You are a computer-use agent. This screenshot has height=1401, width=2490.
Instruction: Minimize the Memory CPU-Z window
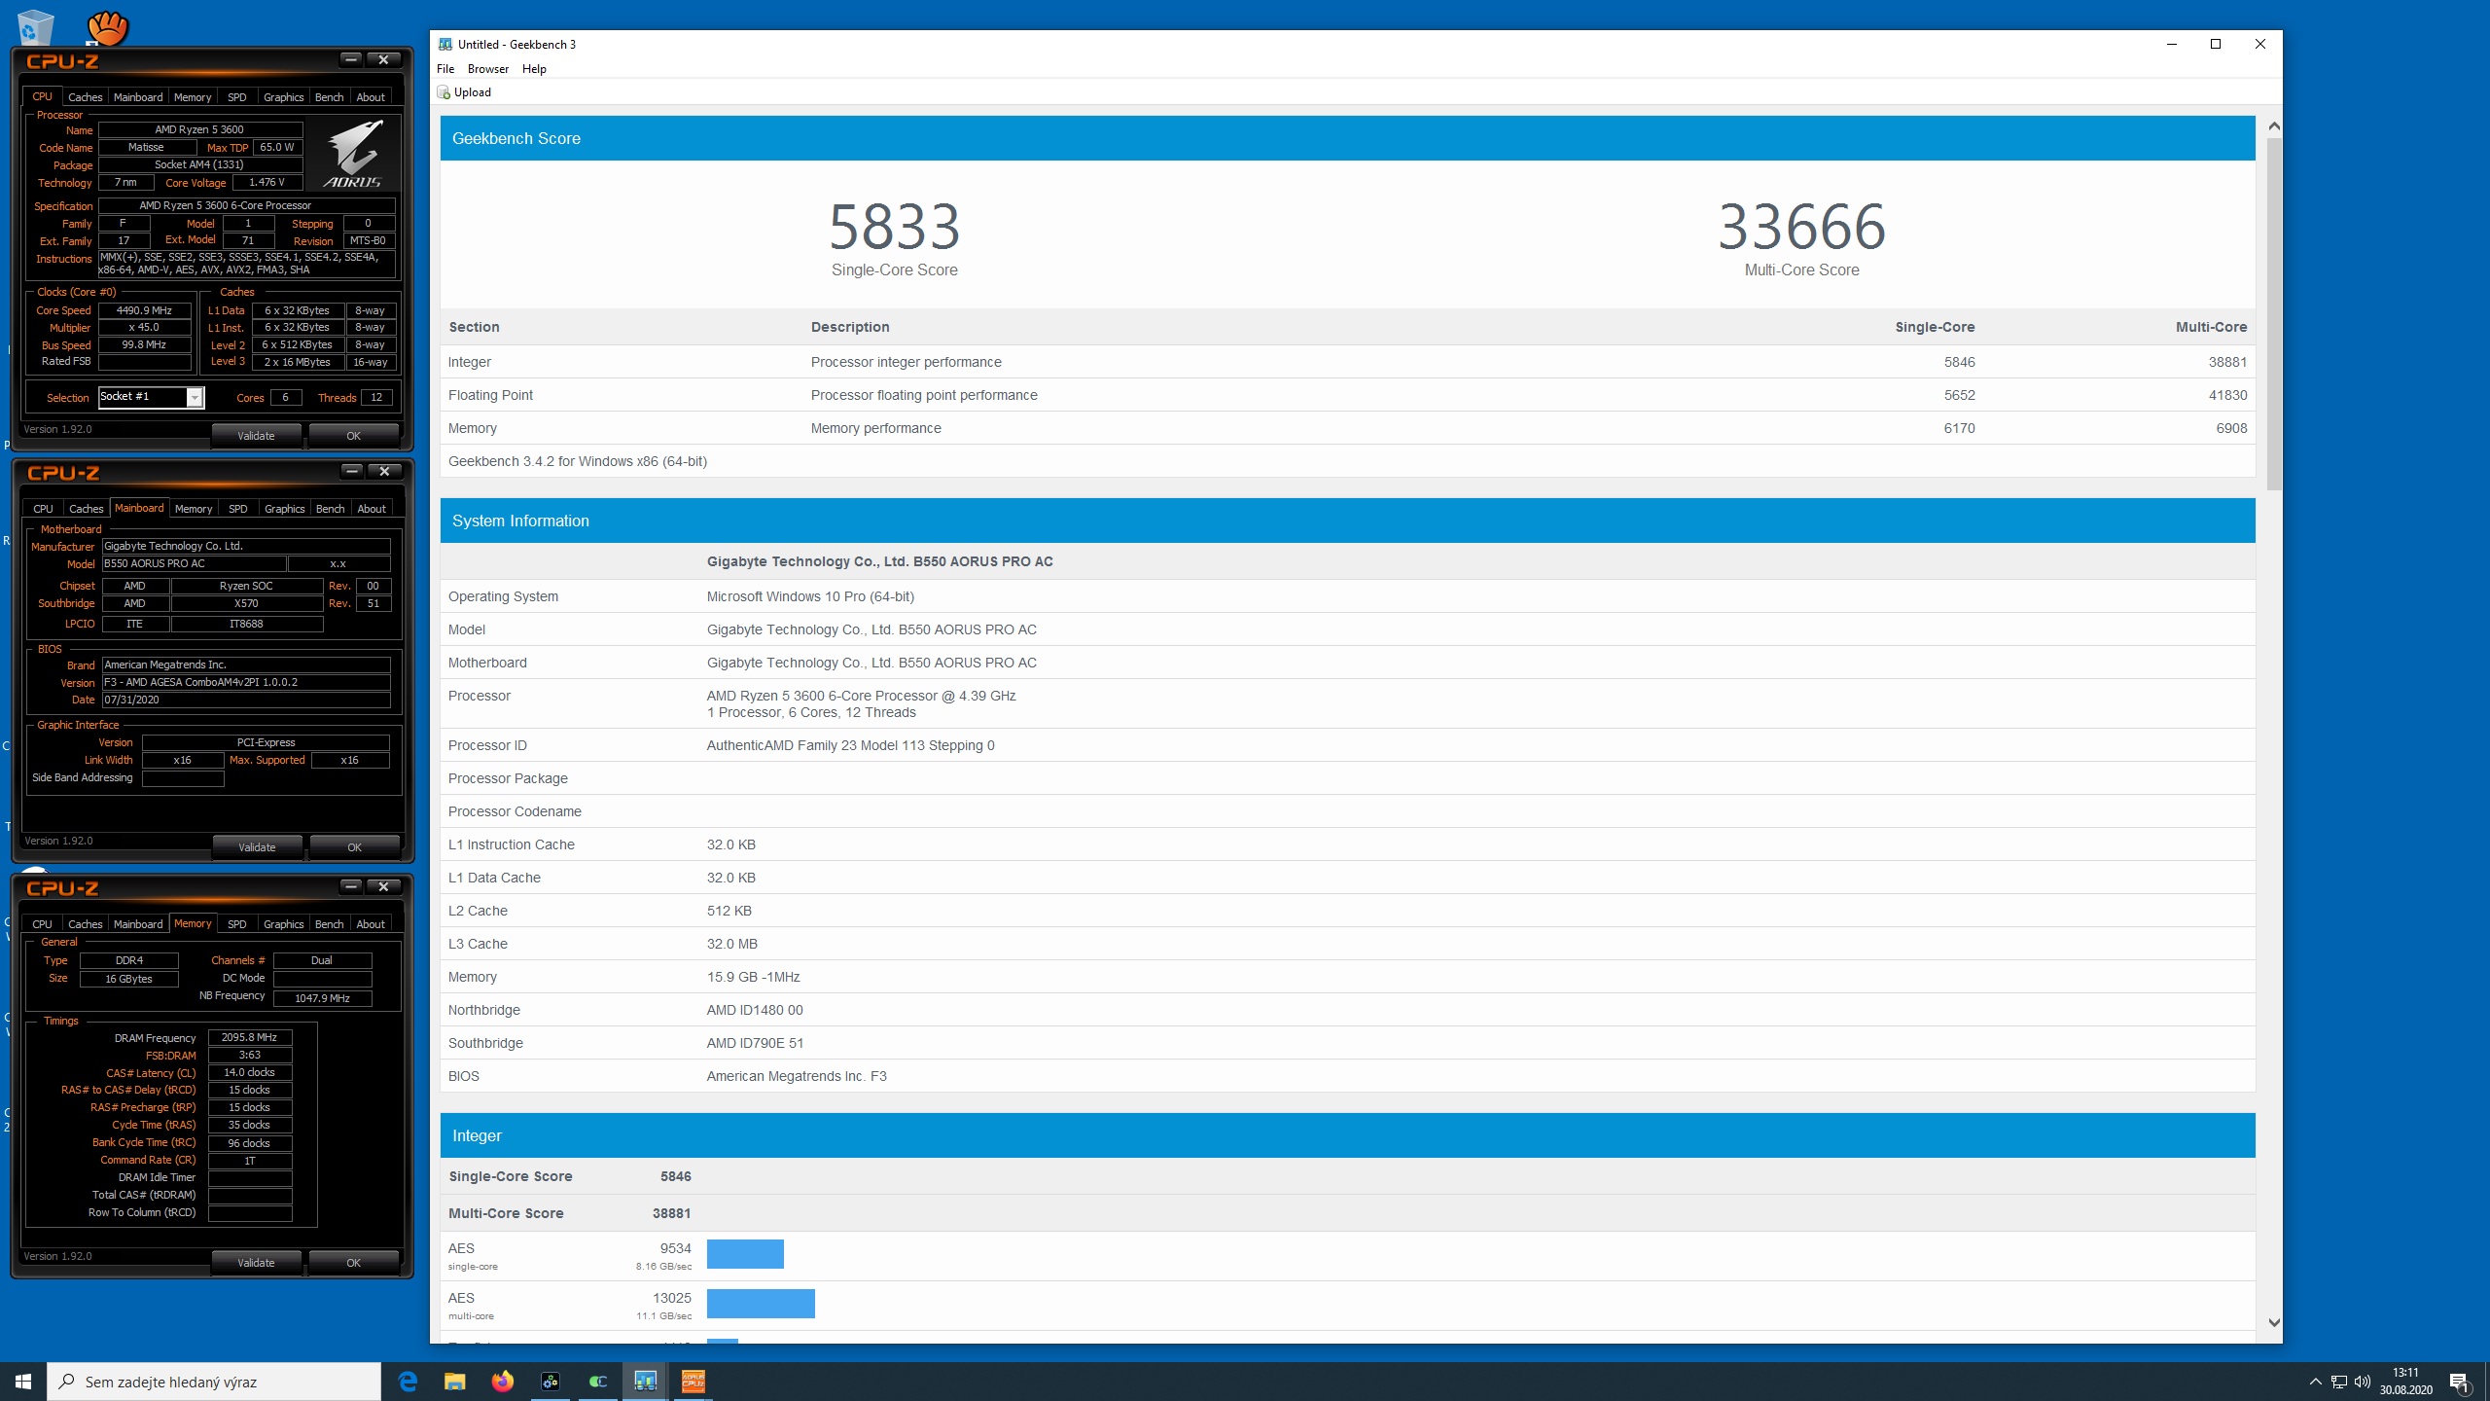[351, 886]
